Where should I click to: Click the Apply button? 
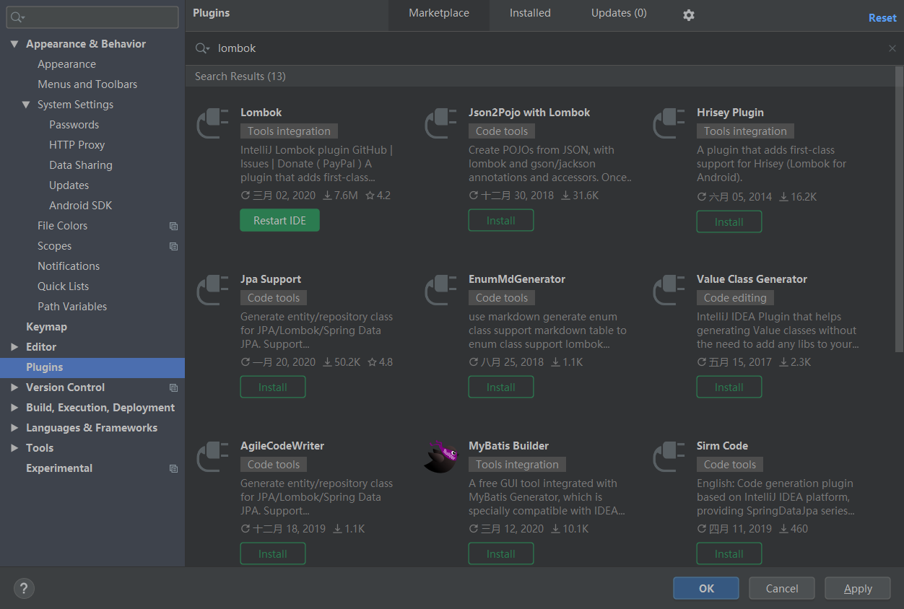coord(858,588)
